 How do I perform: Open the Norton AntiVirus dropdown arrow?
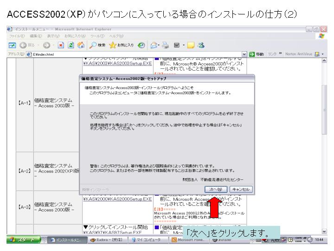pyautogui.click(x=323, y=54)
